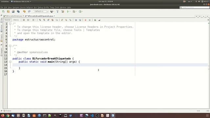Collapse the Javadoc fold on line 8
Viewport: 210px width, 118px height.
(x=10, y=46)
